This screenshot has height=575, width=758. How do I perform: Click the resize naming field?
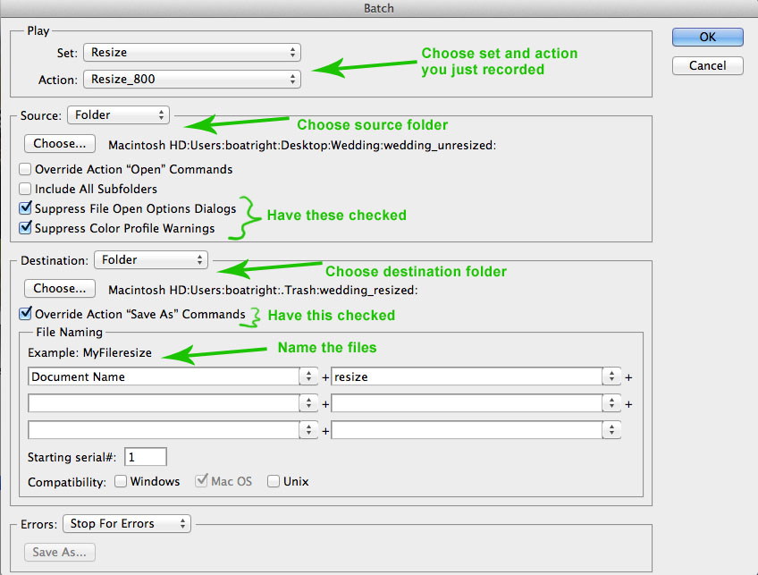tap(467, 376)
